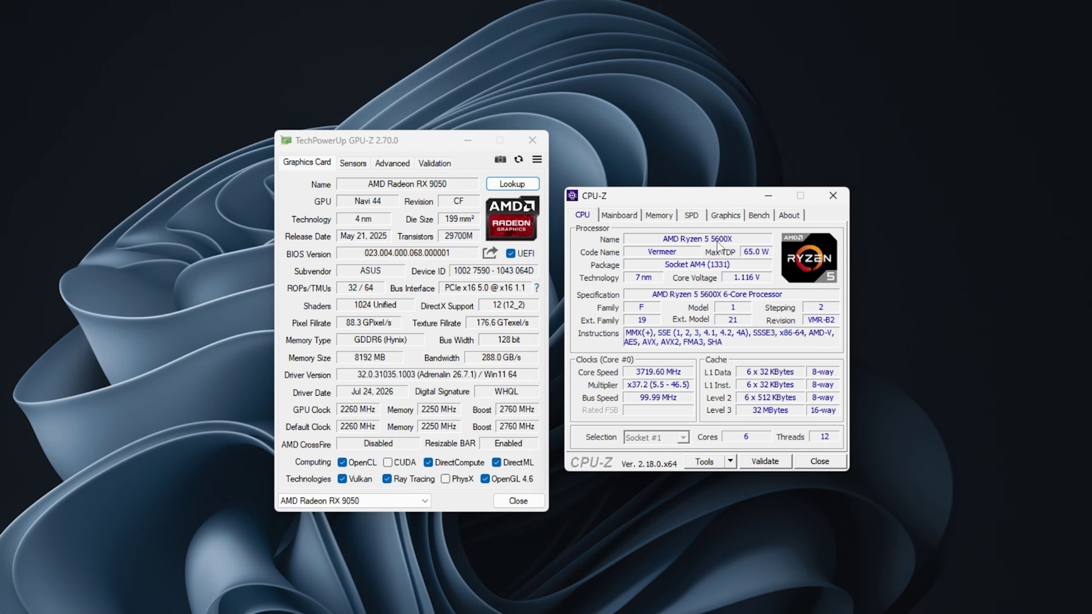Expand the Tools dropdown arrow in CPU-Z
The width and height of the screenshot is (1092, 614).
(x=730, y=461)
